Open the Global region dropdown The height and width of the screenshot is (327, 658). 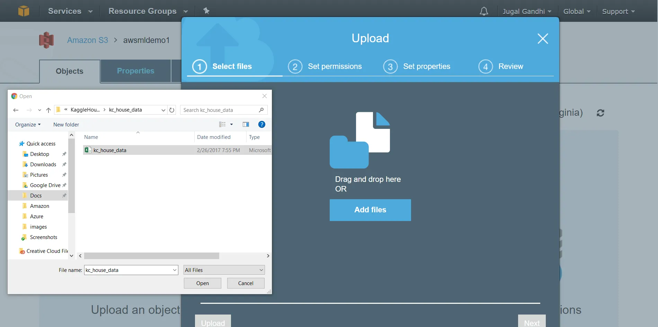(x=577, y=11)
